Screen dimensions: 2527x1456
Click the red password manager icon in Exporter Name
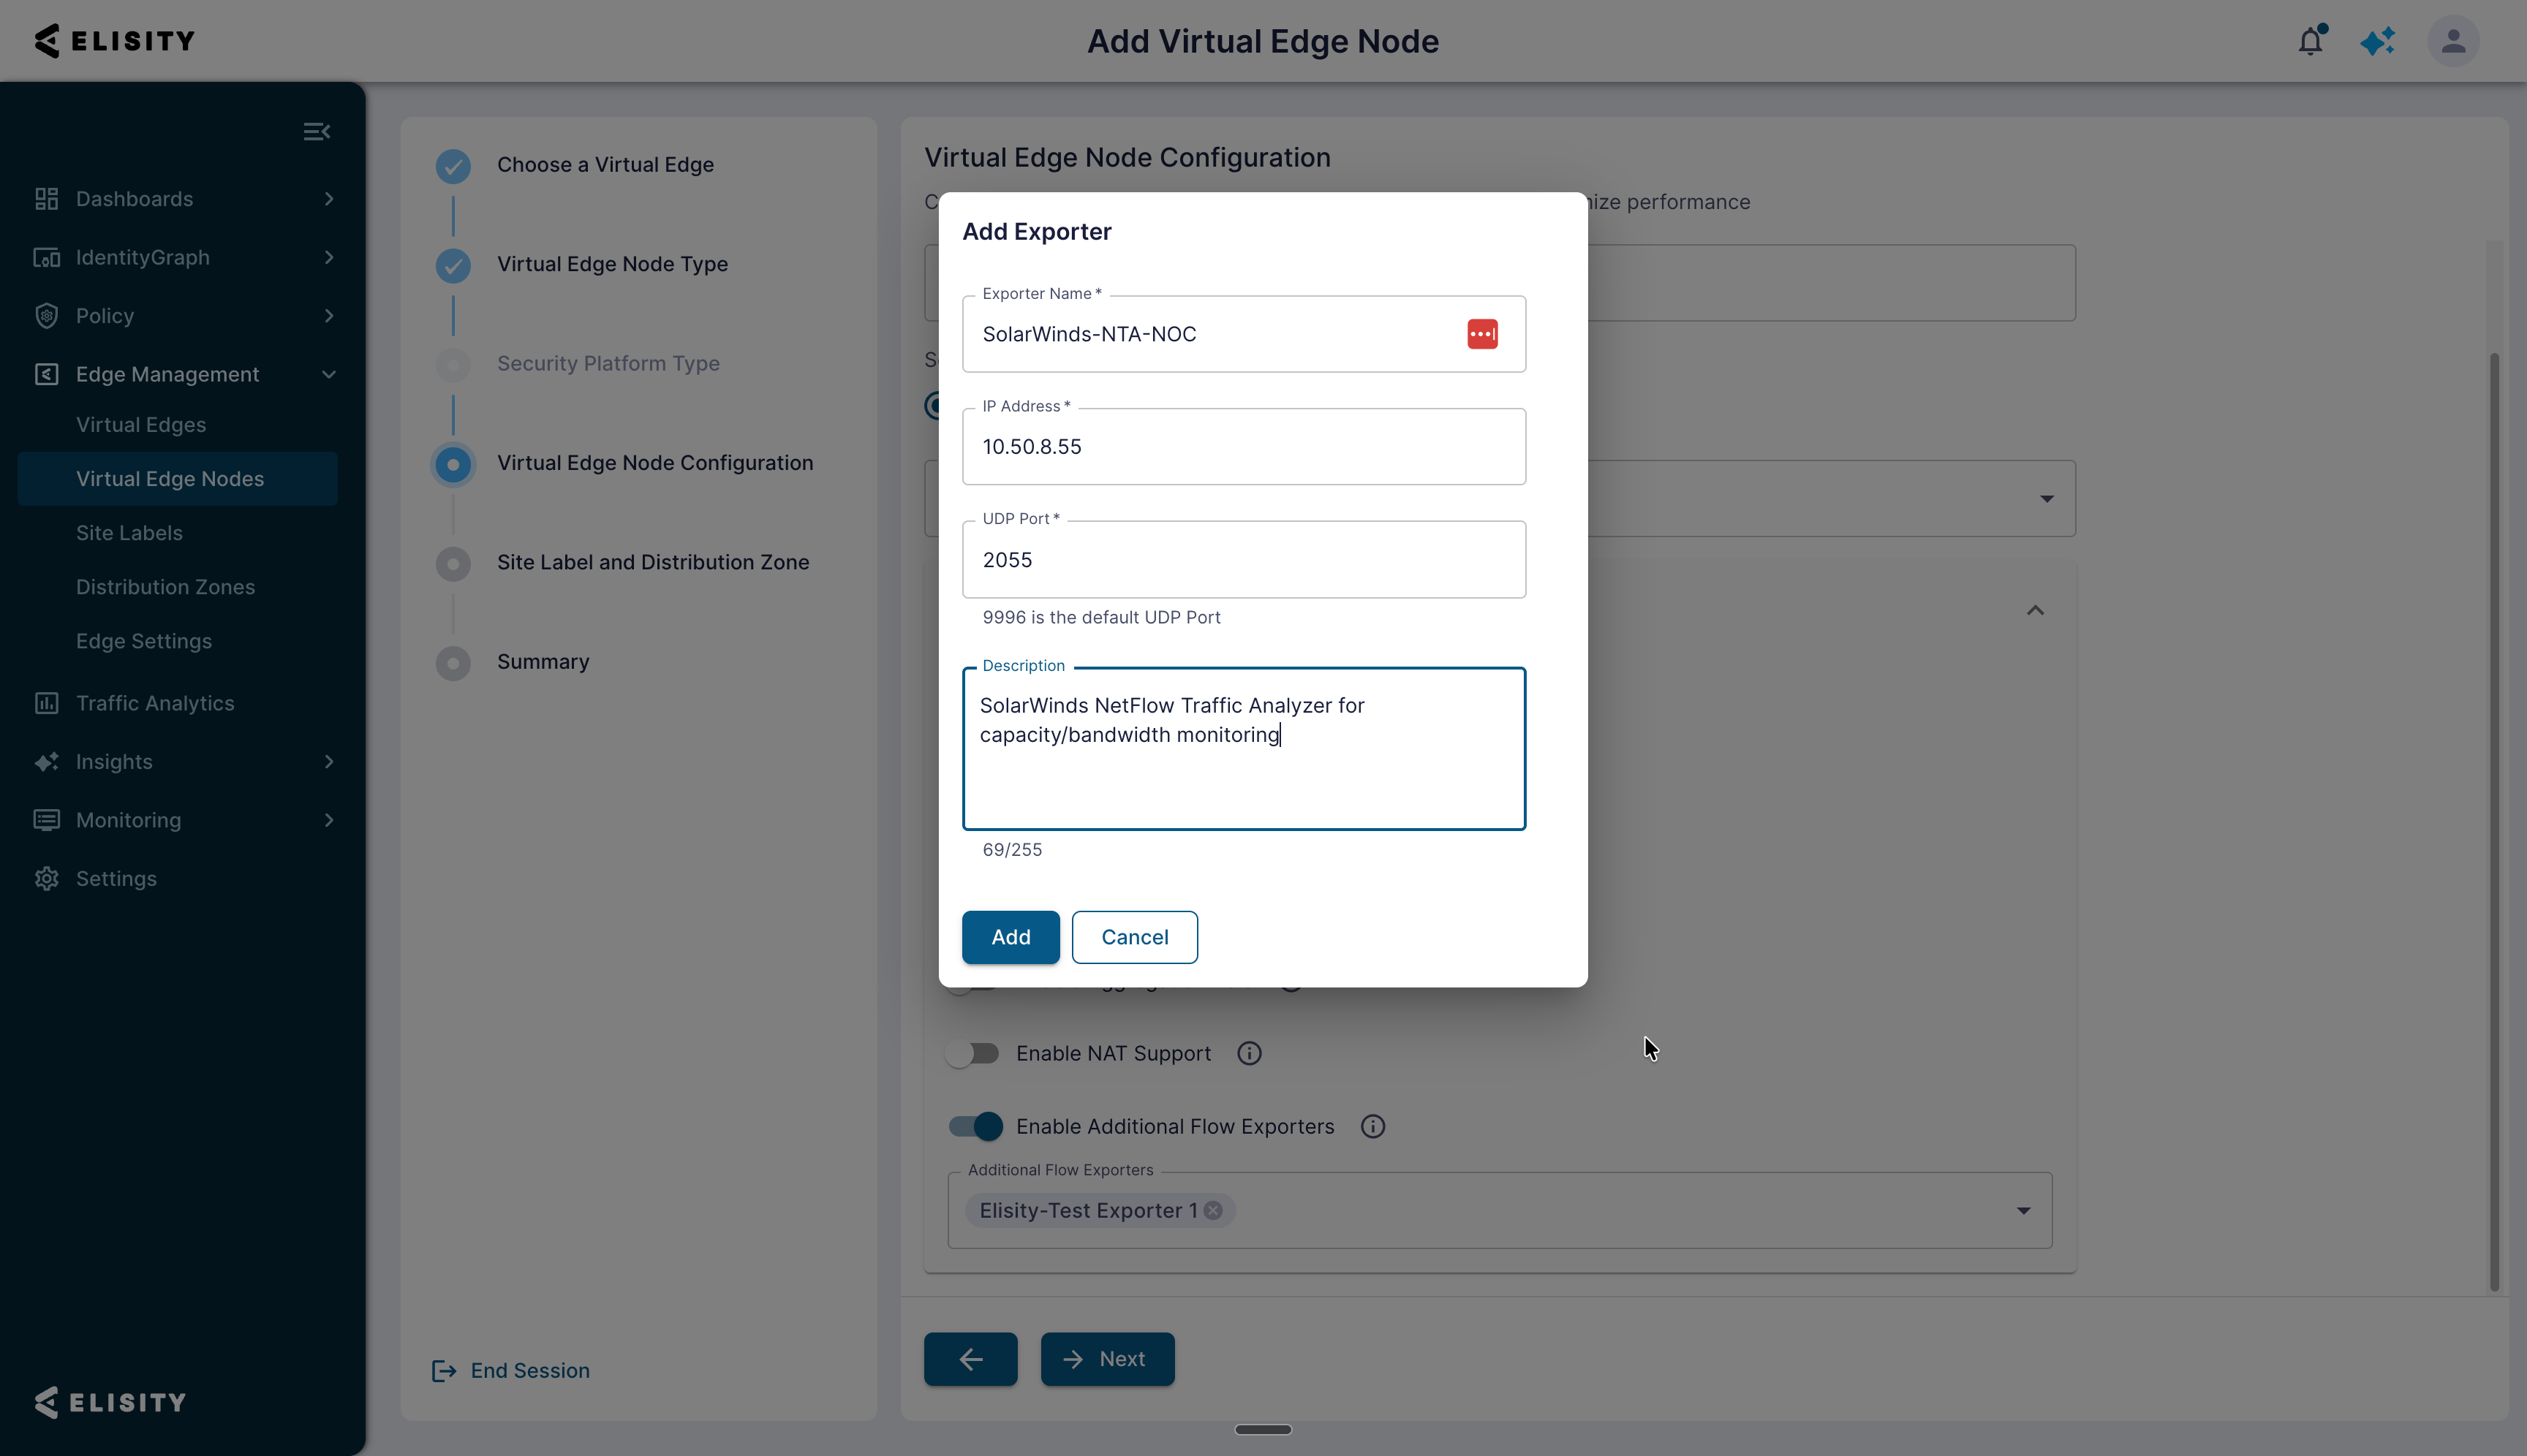1481,334
